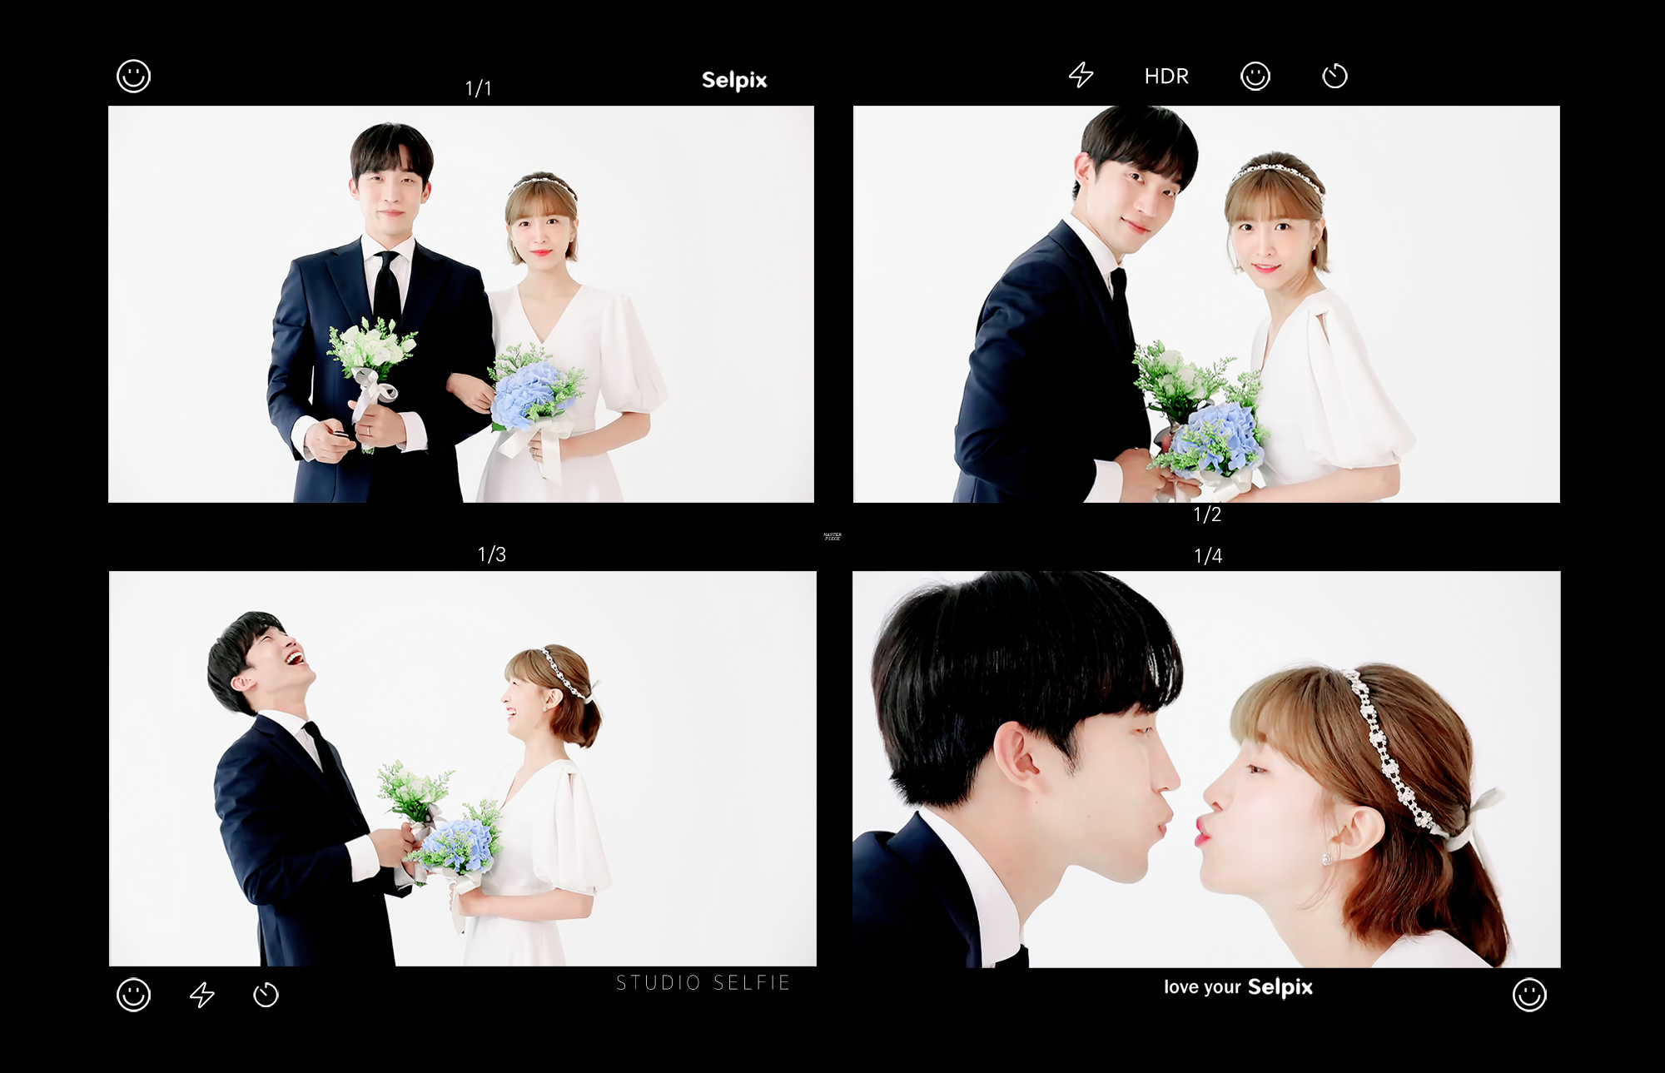Click the smiley icon right of HDR
The image size is (1665, 1073).
click(x=1255, y=76)
